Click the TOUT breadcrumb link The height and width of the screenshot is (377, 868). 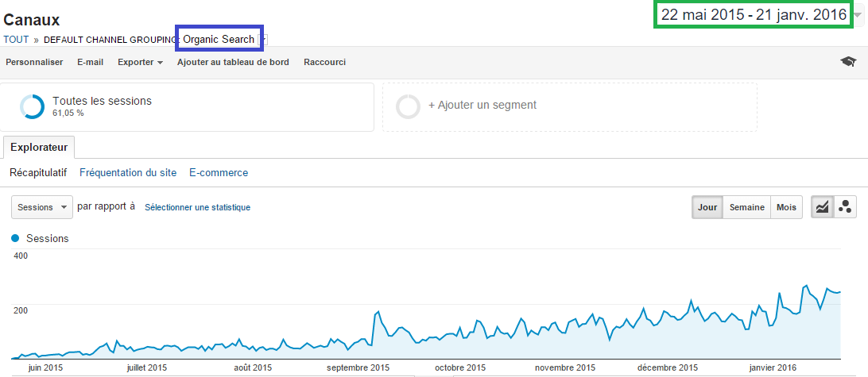pyautogui.click(x=16, y=39)
